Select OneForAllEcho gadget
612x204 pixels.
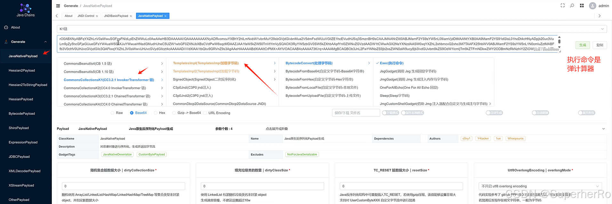tap(409, 87)
